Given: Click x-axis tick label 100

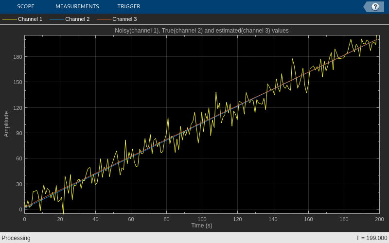Looking at the screenshot, I should (x=202, y=219).
